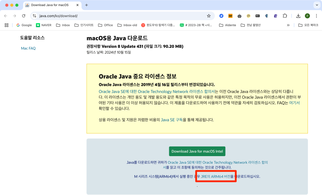Close the Download Java for macOS tab
This screenshot has width=322, height=195.
[77, 5]
